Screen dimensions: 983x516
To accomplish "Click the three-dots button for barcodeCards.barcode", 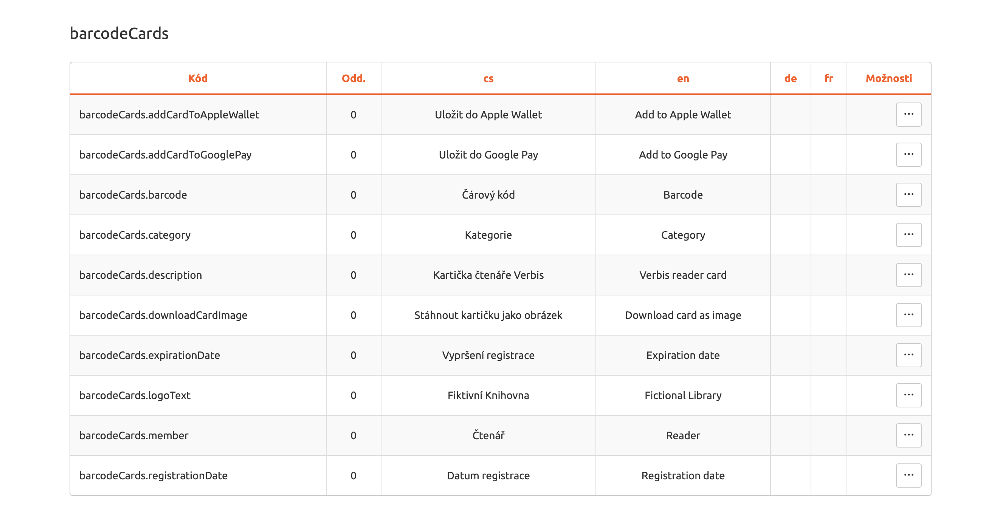I will pos(908,195).
